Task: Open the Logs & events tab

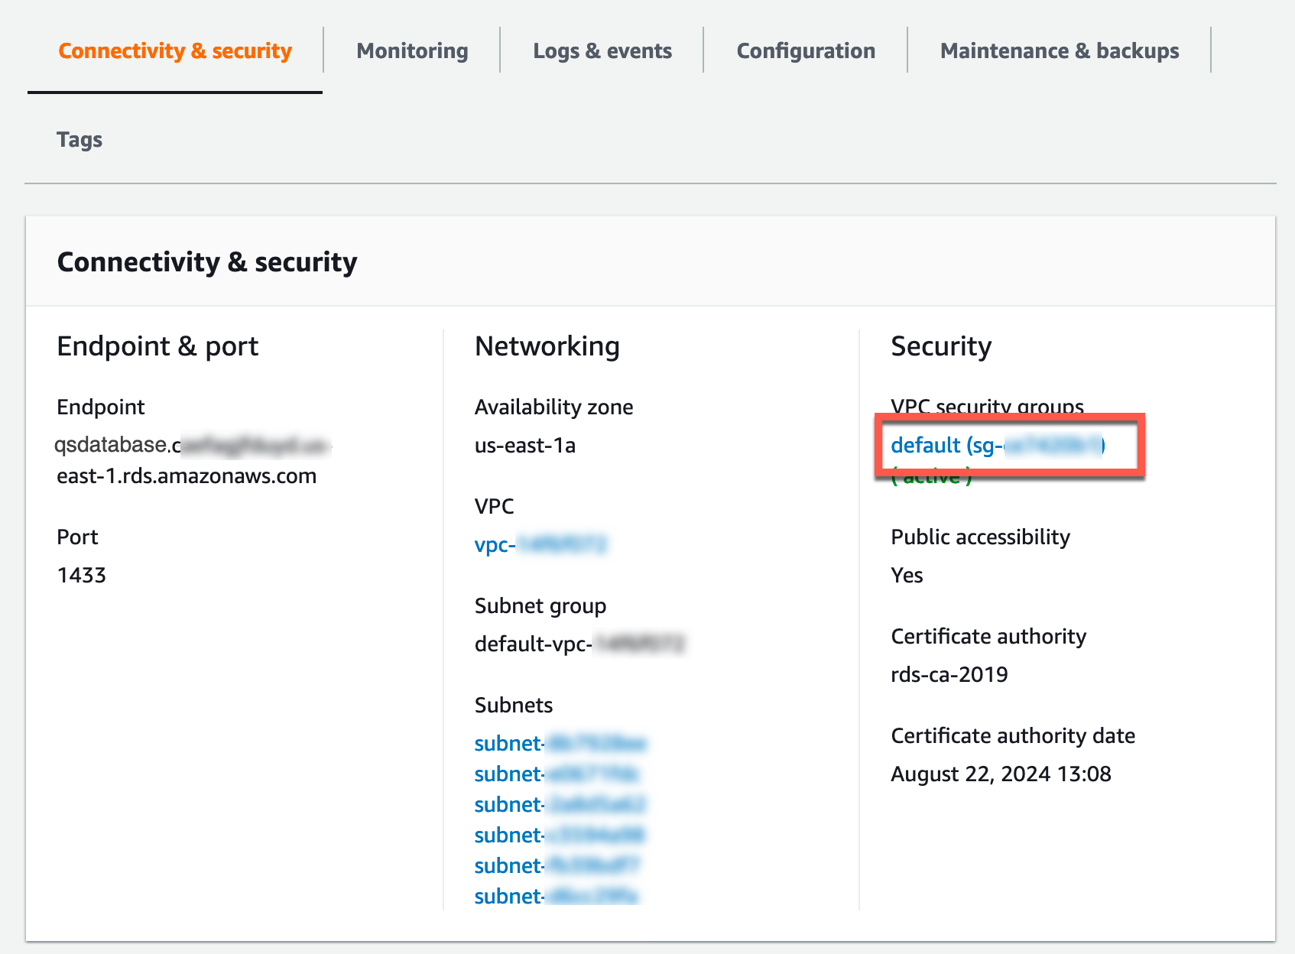Action: click(x=602, y=51)
